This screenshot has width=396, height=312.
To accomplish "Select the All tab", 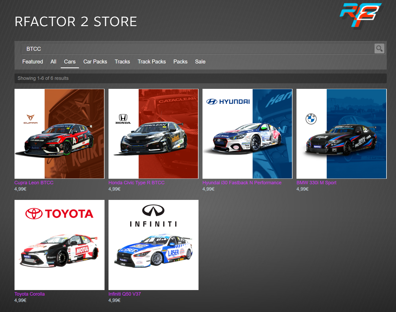I will (53, 62).
